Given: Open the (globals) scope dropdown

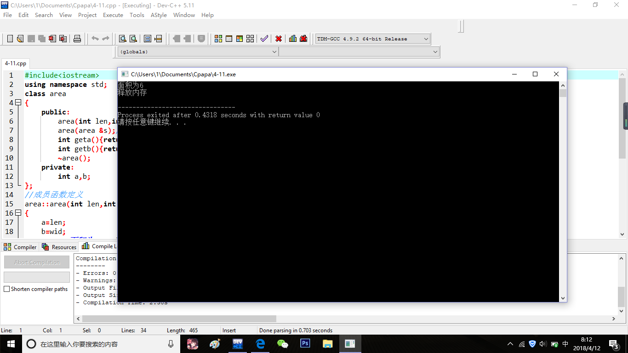Looking at the screenshot, I should [x=198, y=52].
